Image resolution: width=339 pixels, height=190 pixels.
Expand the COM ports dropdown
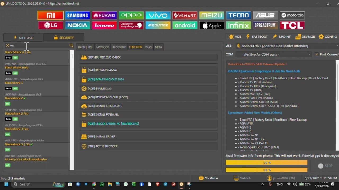273,54
